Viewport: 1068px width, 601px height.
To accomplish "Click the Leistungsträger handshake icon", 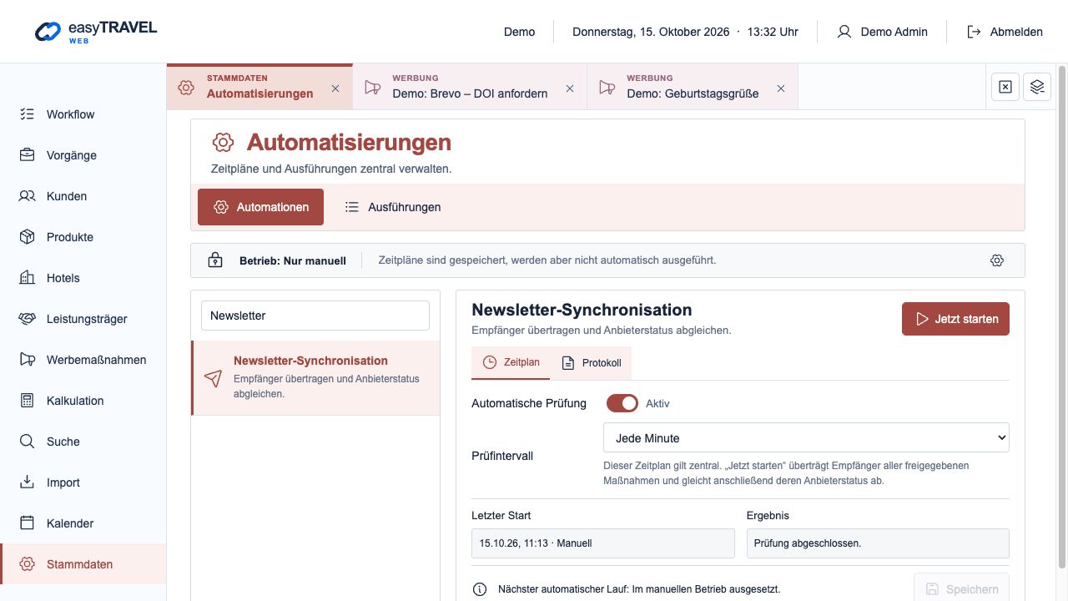I will click(x=28, y=319).
